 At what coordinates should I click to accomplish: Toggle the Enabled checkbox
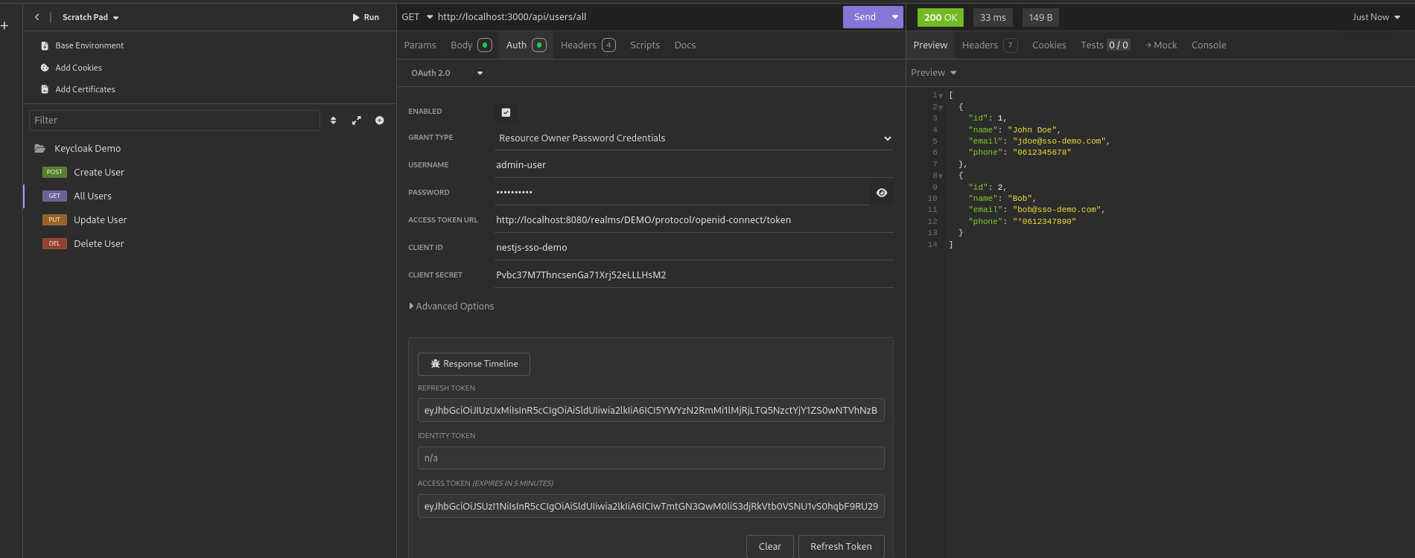(x=506, y=112)
